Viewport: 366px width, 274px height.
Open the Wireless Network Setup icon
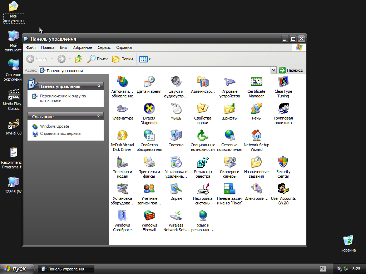coord(176,216)
